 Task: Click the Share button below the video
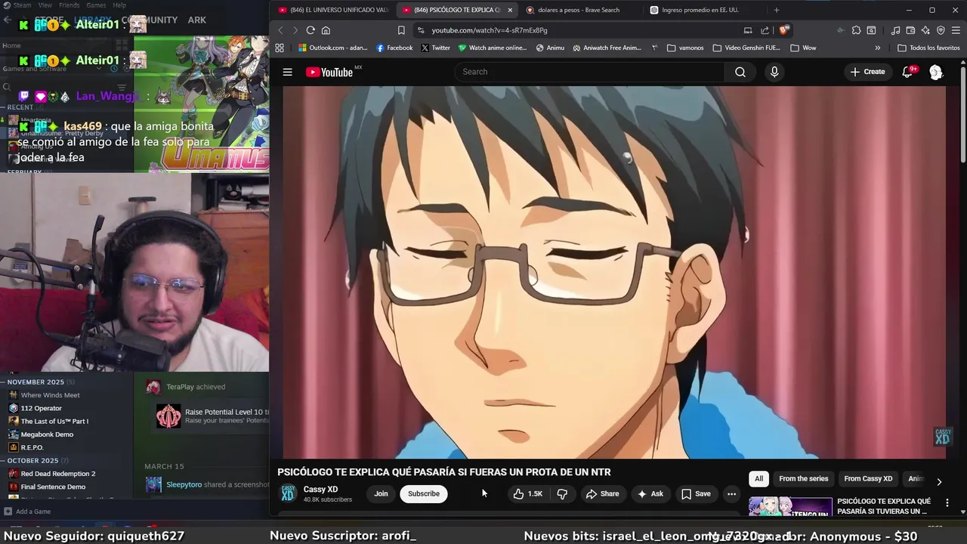point(602,493)
